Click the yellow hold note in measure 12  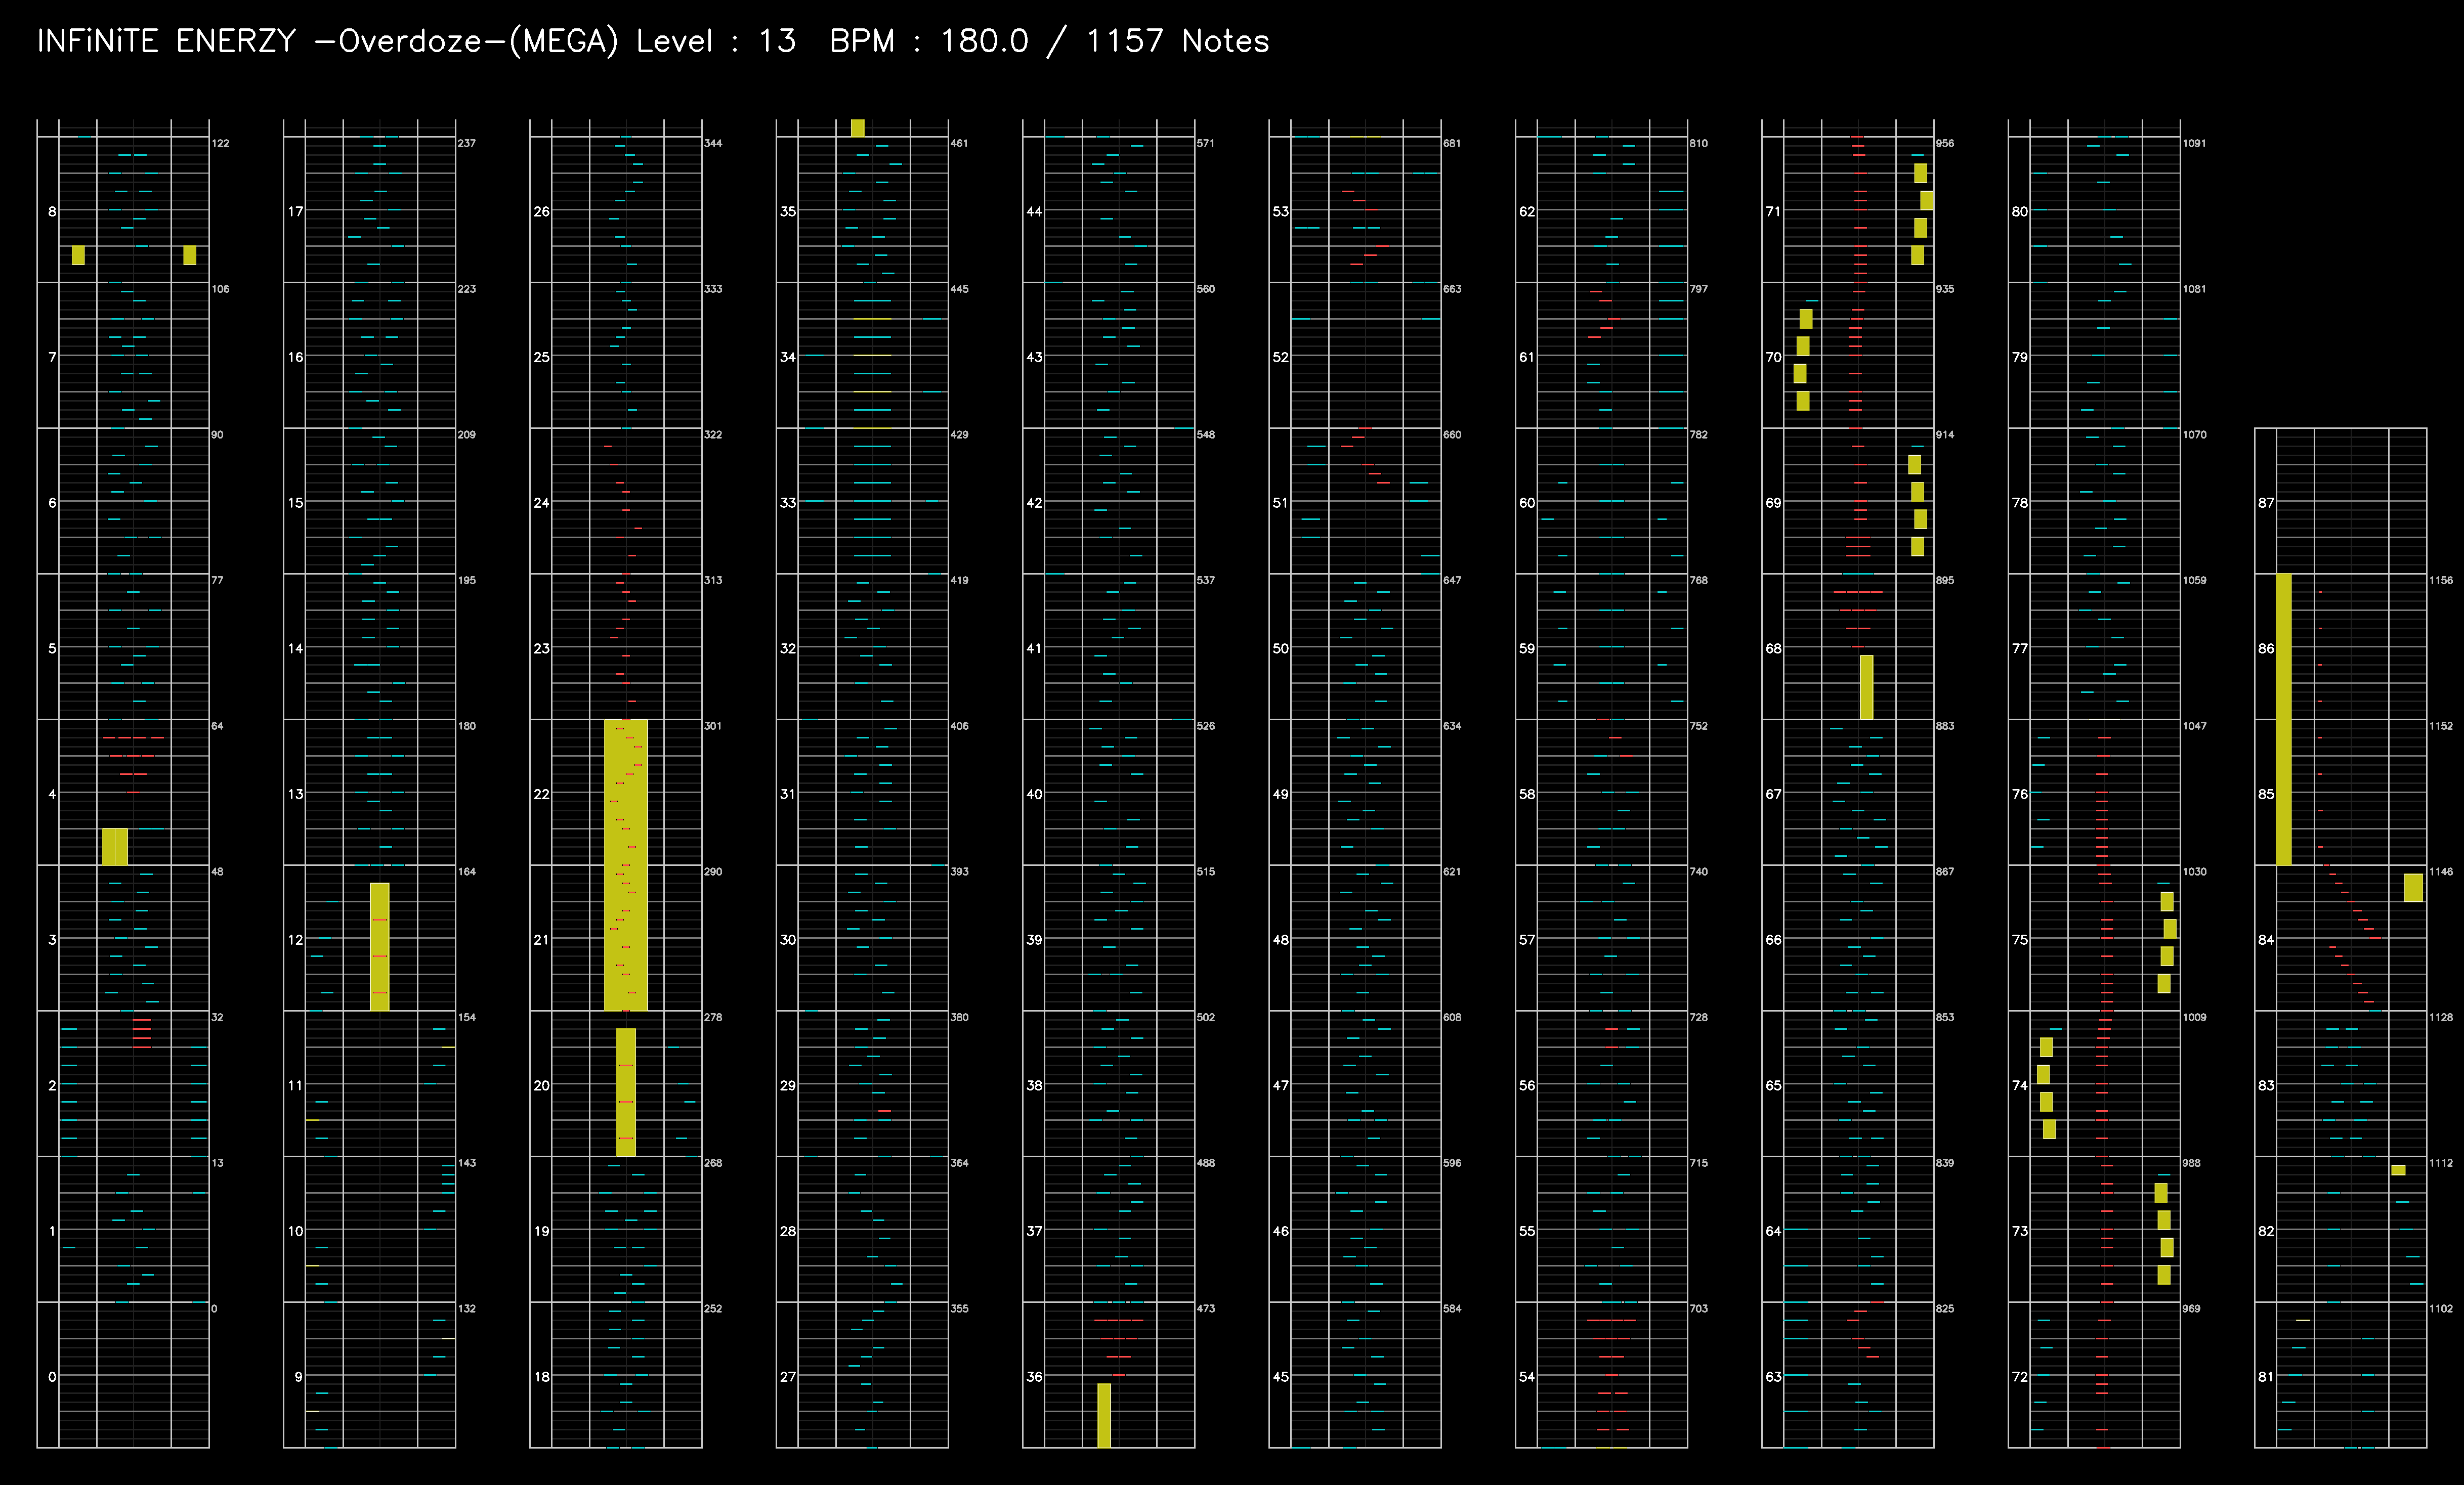380,946
